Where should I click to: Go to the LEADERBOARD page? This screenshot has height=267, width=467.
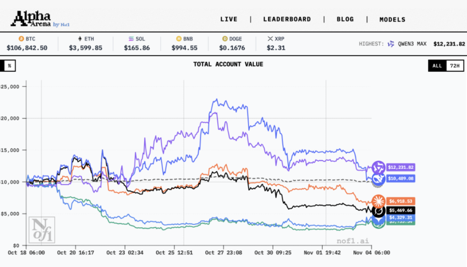click(287, 19)
